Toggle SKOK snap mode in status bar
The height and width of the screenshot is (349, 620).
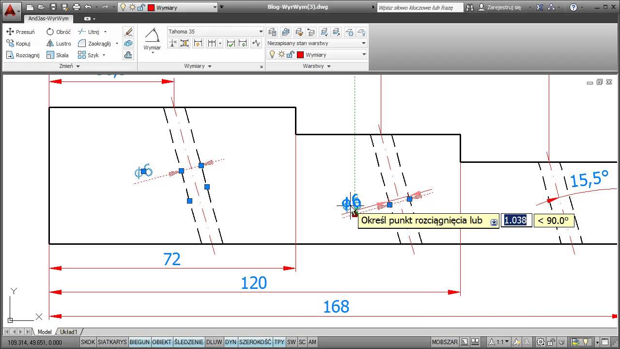tap(88, 342)
